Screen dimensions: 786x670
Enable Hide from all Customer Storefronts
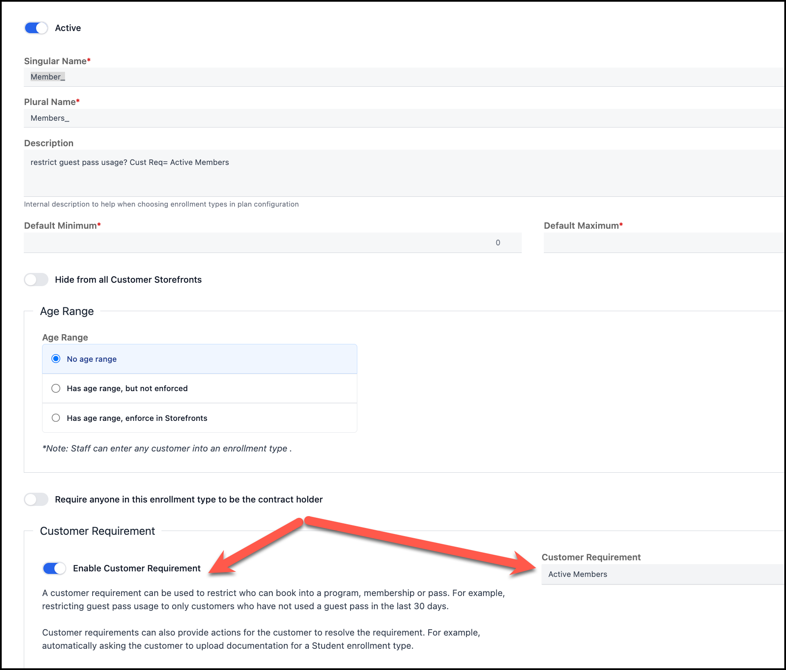[36, 280]
